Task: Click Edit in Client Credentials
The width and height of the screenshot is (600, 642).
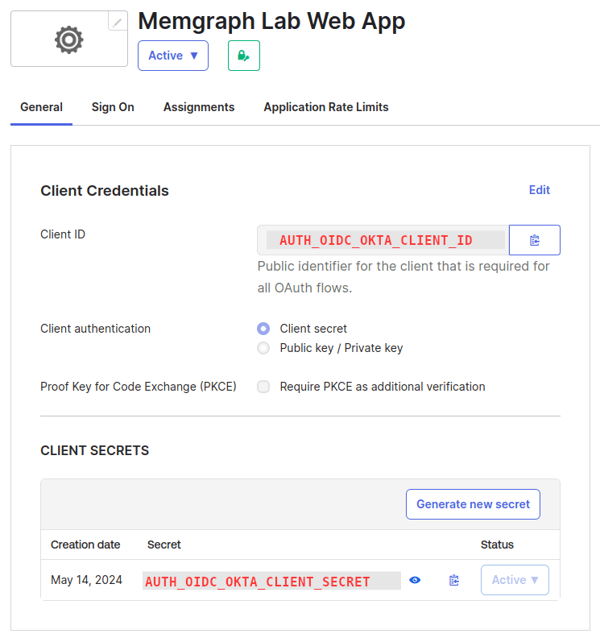Action: click(540, 190)
